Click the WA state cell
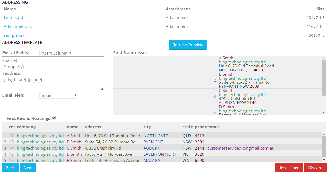The width and height of the screenshot is (329, 175). click(186, 161)
